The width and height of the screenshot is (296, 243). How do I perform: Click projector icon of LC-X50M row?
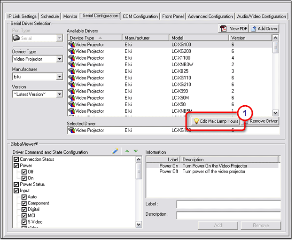(71, 98)
